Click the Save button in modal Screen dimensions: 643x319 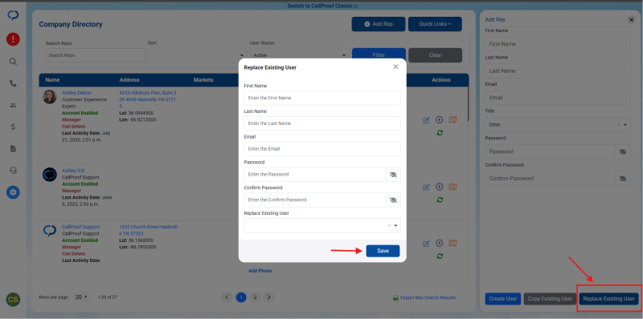point(383,251)
